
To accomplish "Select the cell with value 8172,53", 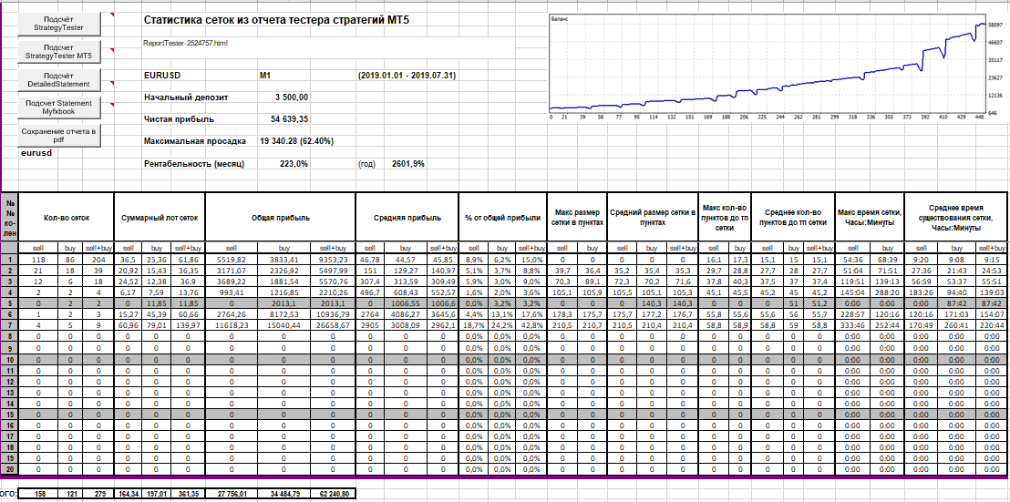I will pyautogui.click(x=284, y=312).
